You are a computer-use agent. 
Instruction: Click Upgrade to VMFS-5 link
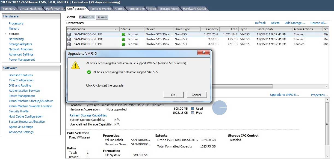pos(284,95)
